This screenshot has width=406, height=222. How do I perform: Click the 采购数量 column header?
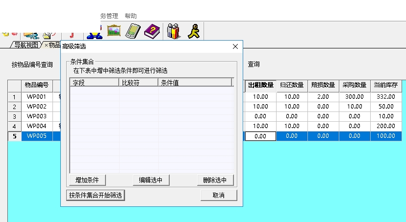tap(355, 85)
